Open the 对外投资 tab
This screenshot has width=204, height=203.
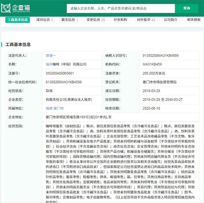(146, 20)
